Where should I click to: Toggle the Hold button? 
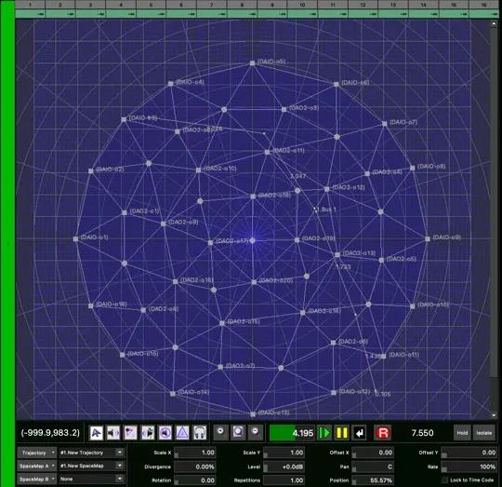coord(462,433)
